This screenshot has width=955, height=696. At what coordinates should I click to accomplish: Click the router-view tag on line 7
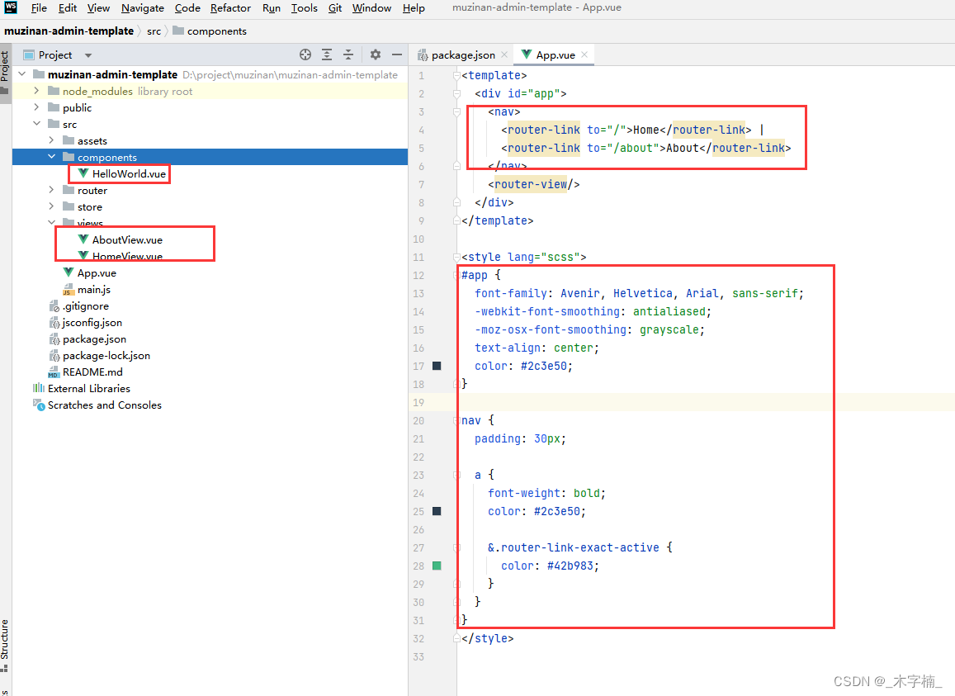pos(533,184)
